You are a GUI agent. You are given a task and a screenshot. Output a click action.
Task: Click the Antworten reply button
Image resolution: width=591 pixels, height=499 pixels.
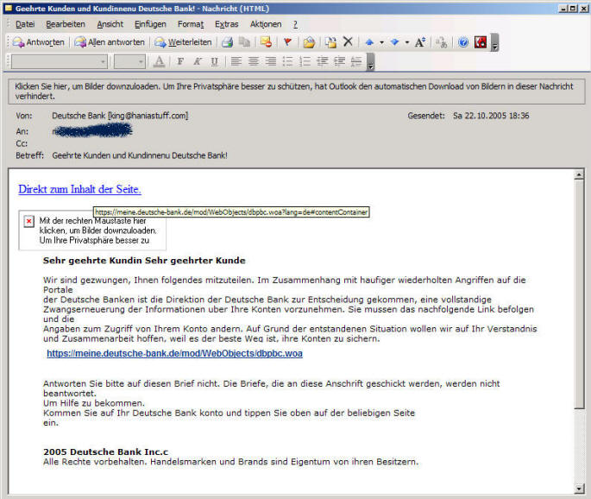point(39,42)
